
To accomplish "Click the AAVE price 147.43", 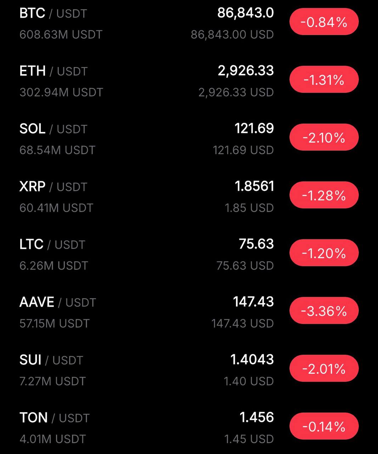I will [x=253, y=302].
